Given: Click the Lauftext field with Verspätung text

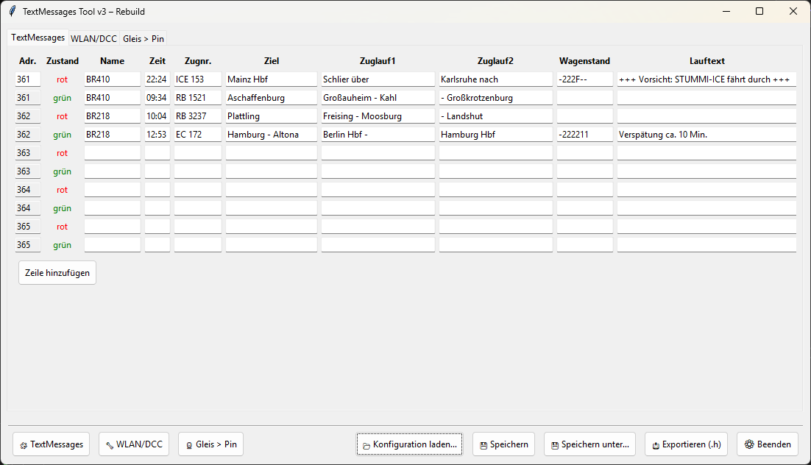Looking at the screenshot, I should pos(706,135).
